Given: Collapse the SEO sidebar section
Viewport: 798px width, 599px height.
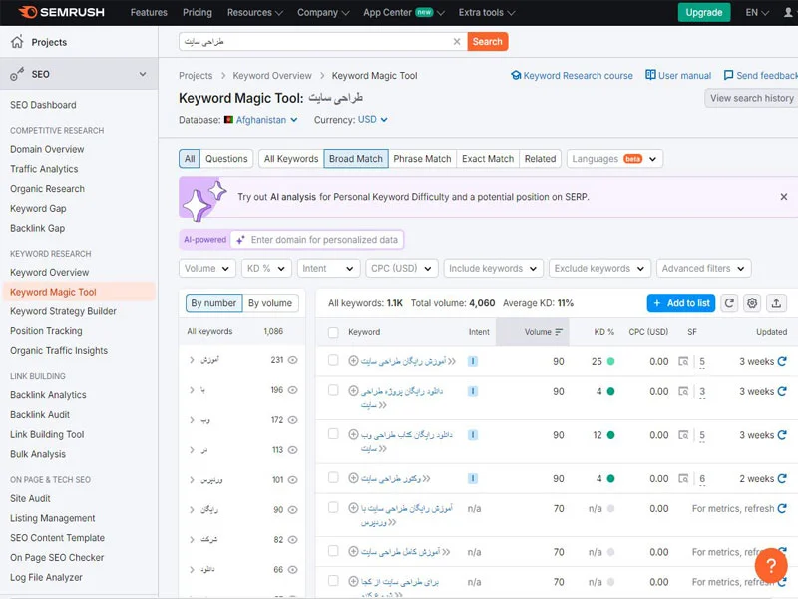Looking at the screenshot, I should 143,74.
